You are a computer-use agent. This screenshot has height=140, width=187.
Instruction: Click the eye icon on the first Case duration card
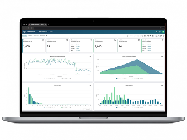(x=91, y=40)
